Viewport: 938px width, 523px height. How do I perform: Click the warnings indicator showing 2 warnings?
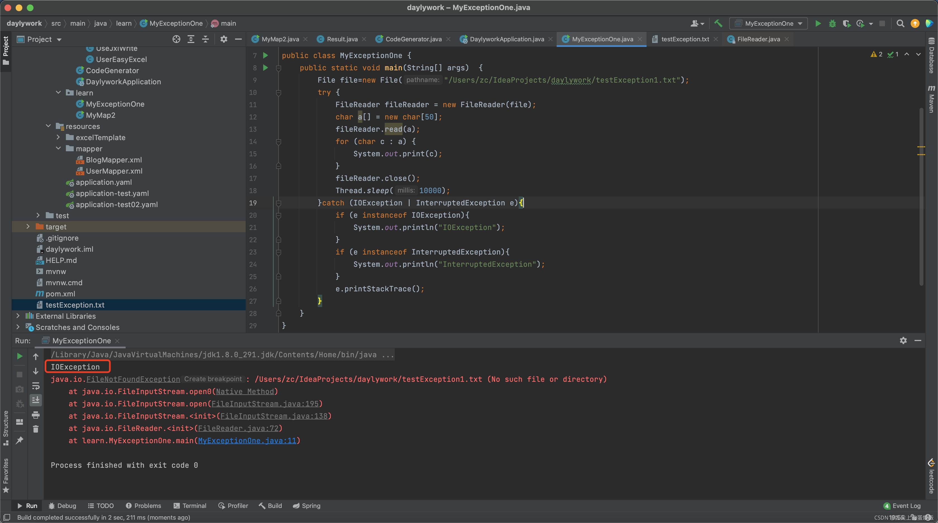coord(876,54)
